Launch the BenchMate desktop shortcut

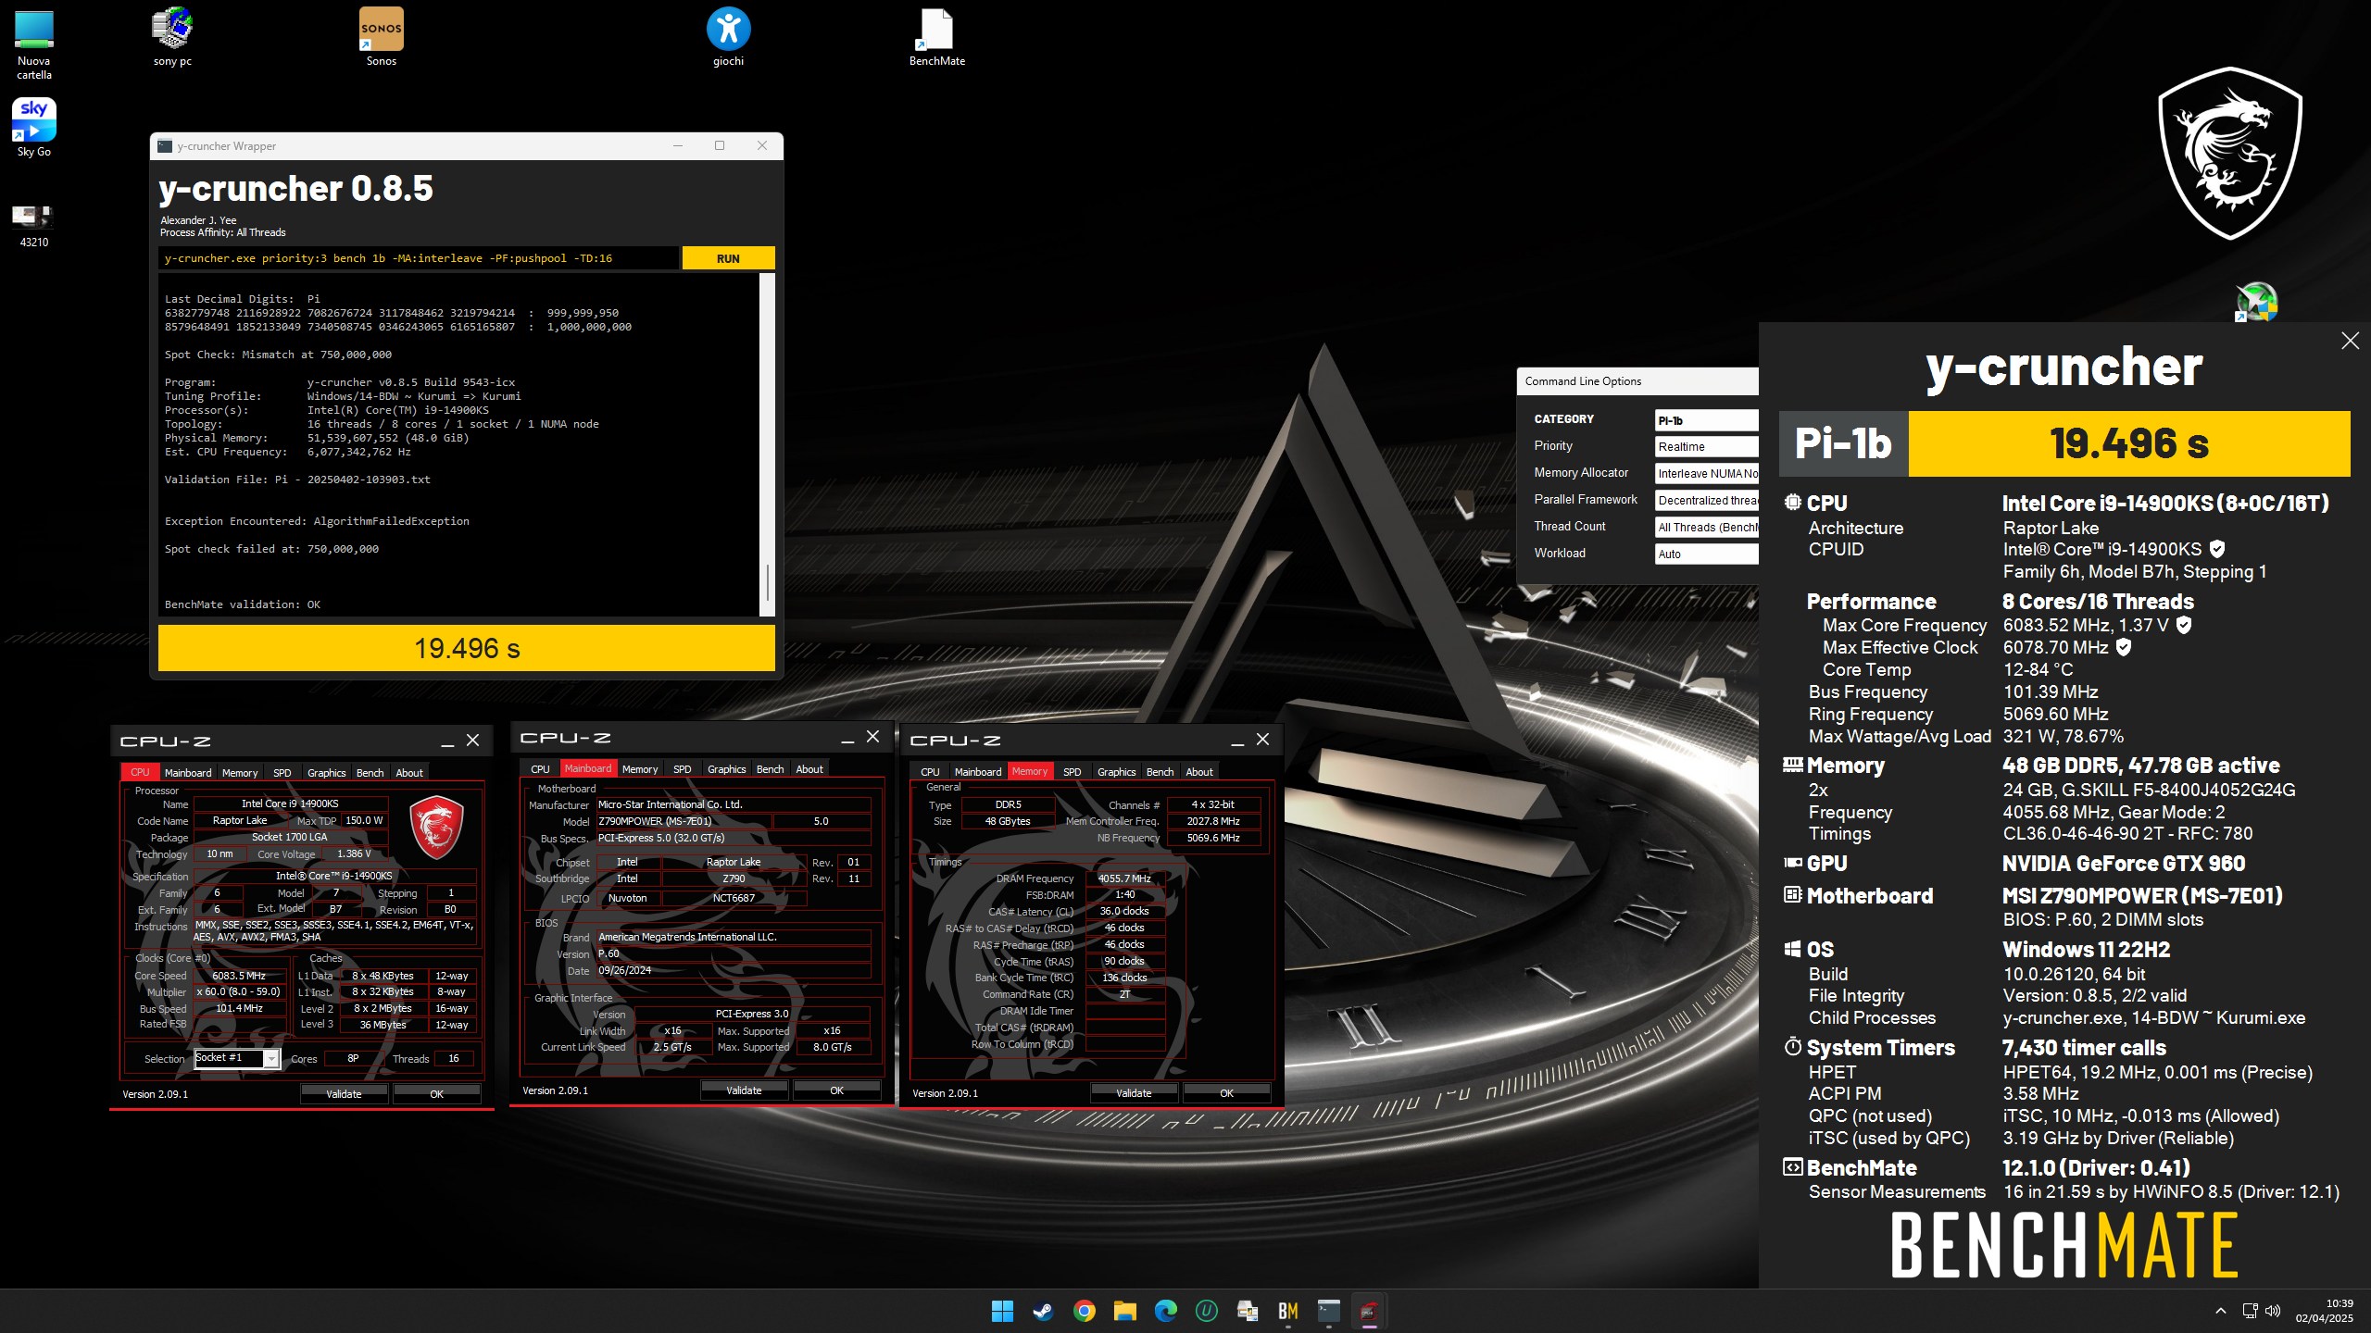coord(936,38)
